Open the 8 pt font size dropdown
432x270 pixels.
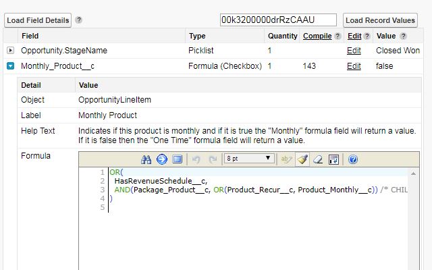(249, 159)
